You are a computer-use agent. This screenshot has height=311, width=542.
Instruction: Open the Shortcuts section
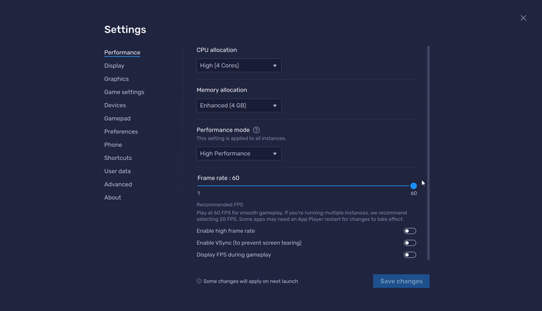pos(118,158)
